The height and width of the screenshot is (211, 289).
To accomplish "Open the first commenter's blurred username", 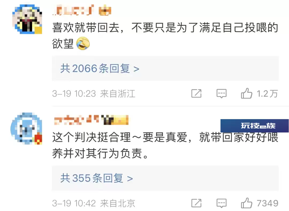I will (x=73, y=10).
